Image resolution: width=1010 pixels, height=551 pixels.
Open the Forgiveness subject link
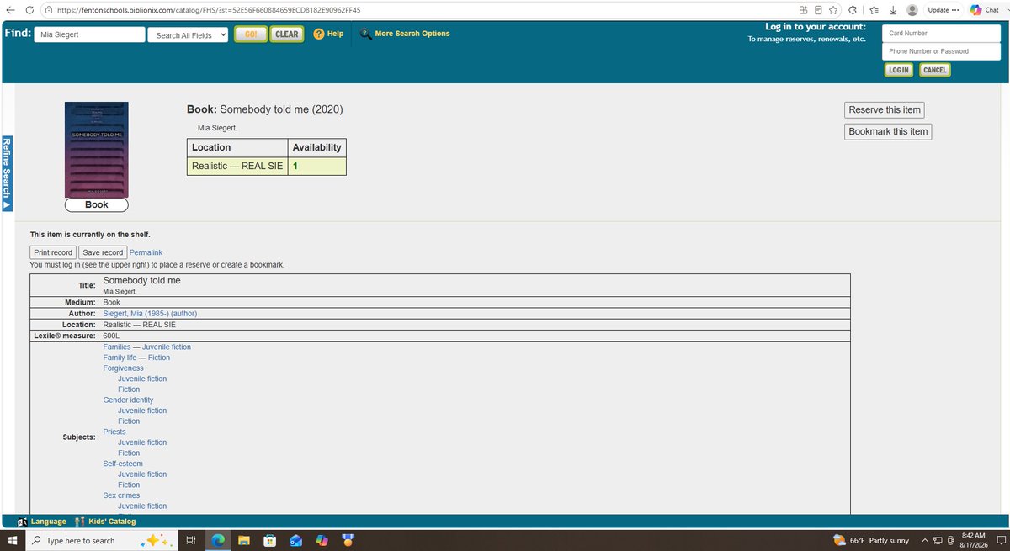(x=123, y=368)
